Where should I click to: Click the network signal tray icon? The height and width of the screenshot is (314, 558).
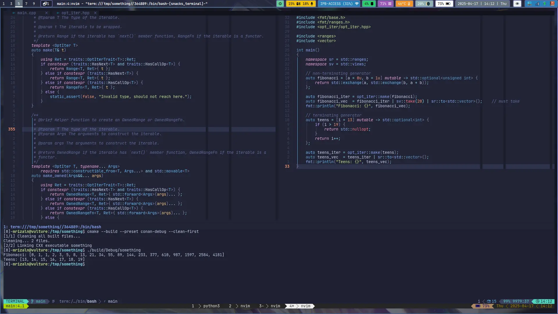537,4
